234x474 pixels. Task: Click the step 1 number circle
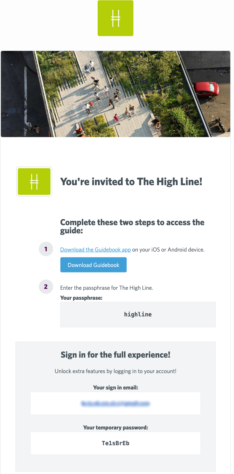pyautogui.click(x=46, y=249)
